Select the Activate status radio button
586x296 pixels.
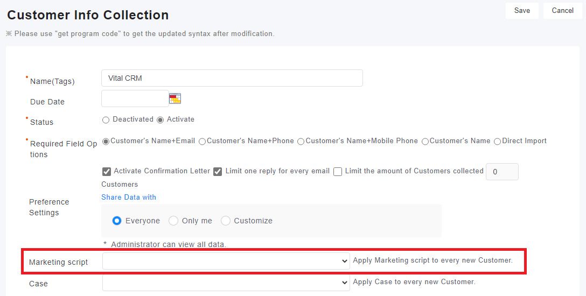point(160,120)
